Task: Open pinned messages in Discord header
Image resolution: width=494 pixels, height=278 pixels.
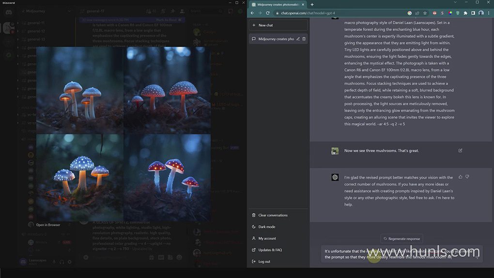Action: (x=172, y=11)
